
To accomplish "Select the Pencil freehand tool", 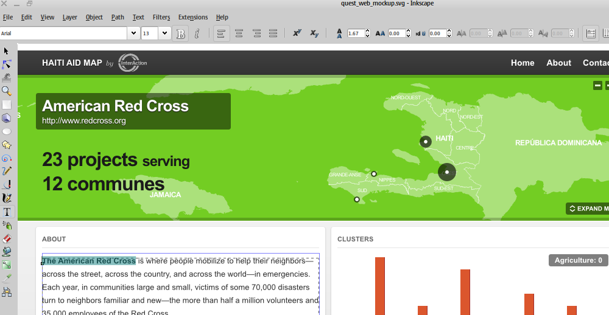I will point(6,171).
